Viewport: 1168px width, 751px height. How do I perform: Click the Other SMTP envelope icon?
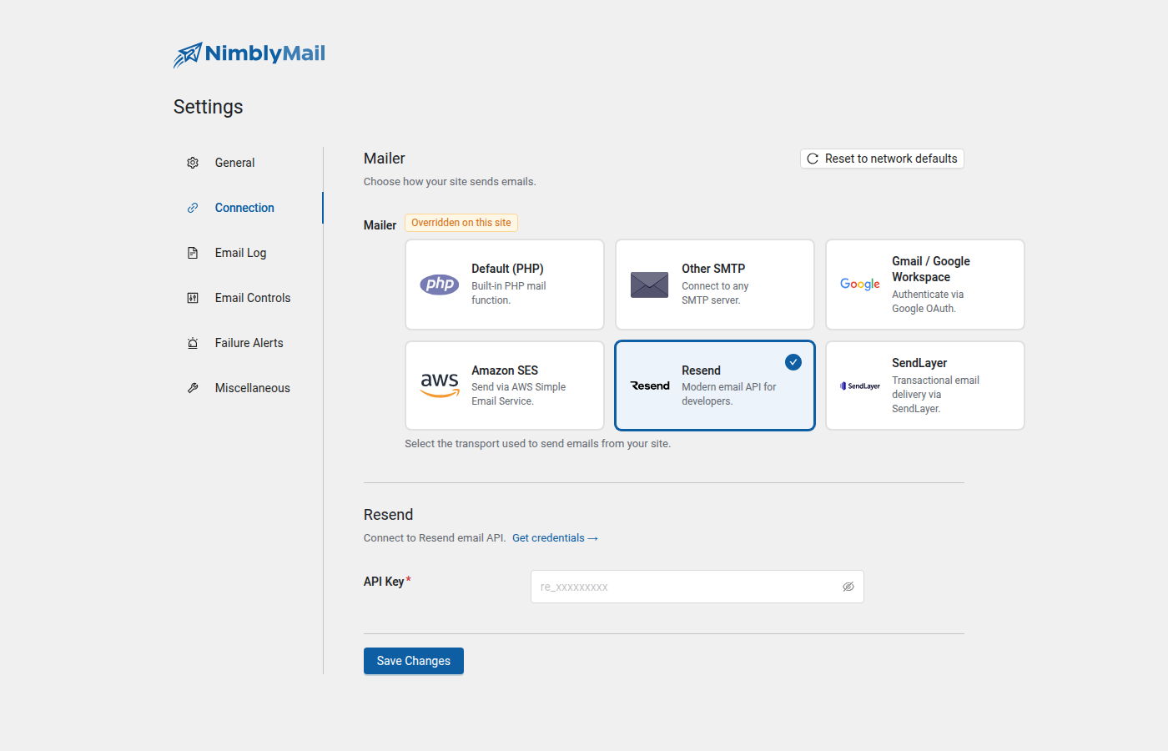tap(650, 285)
